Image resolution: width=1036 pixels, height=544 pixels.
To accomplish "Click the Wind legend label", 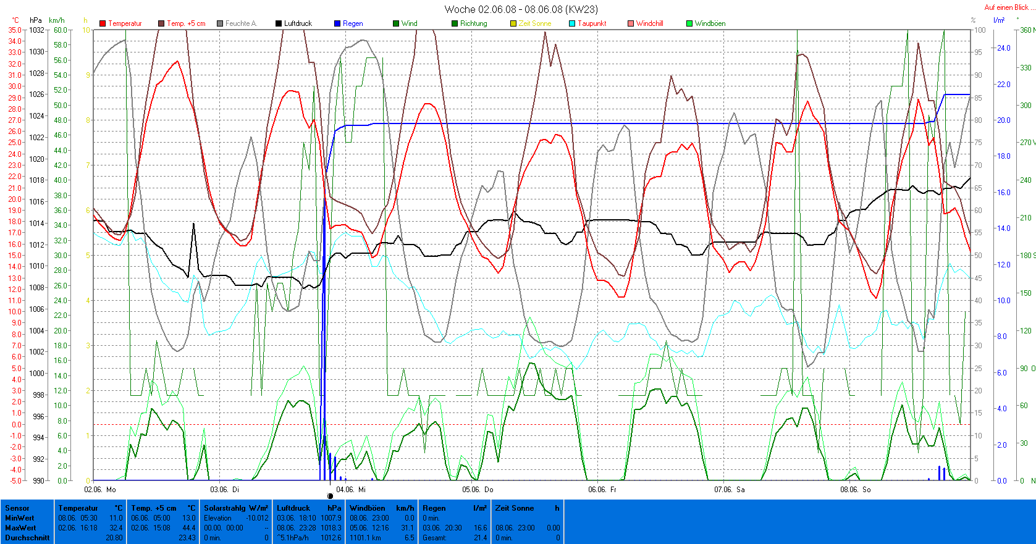I will click(x=409, y=23).
